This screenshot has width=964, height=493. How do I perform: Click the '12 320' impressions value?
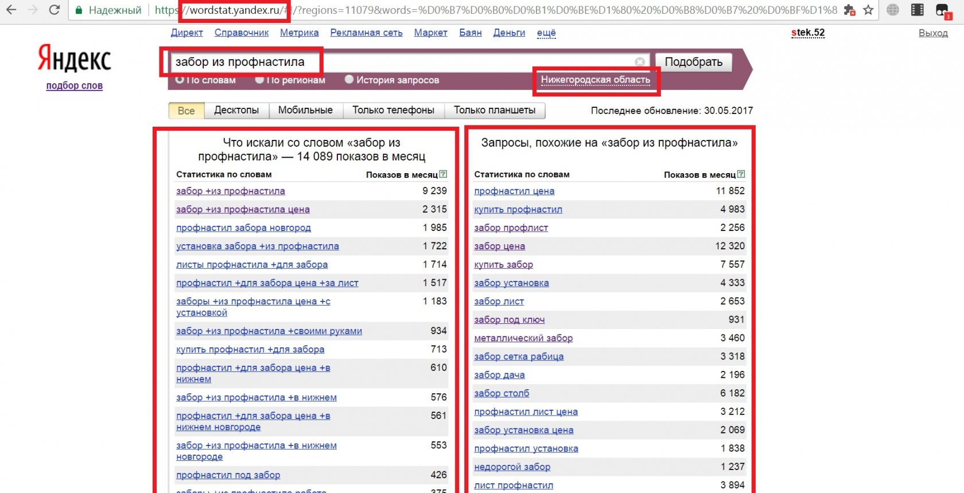(730, 246)
